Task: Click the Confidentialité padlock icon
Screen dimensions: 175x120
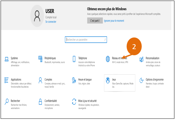Action: click(40, 102)
